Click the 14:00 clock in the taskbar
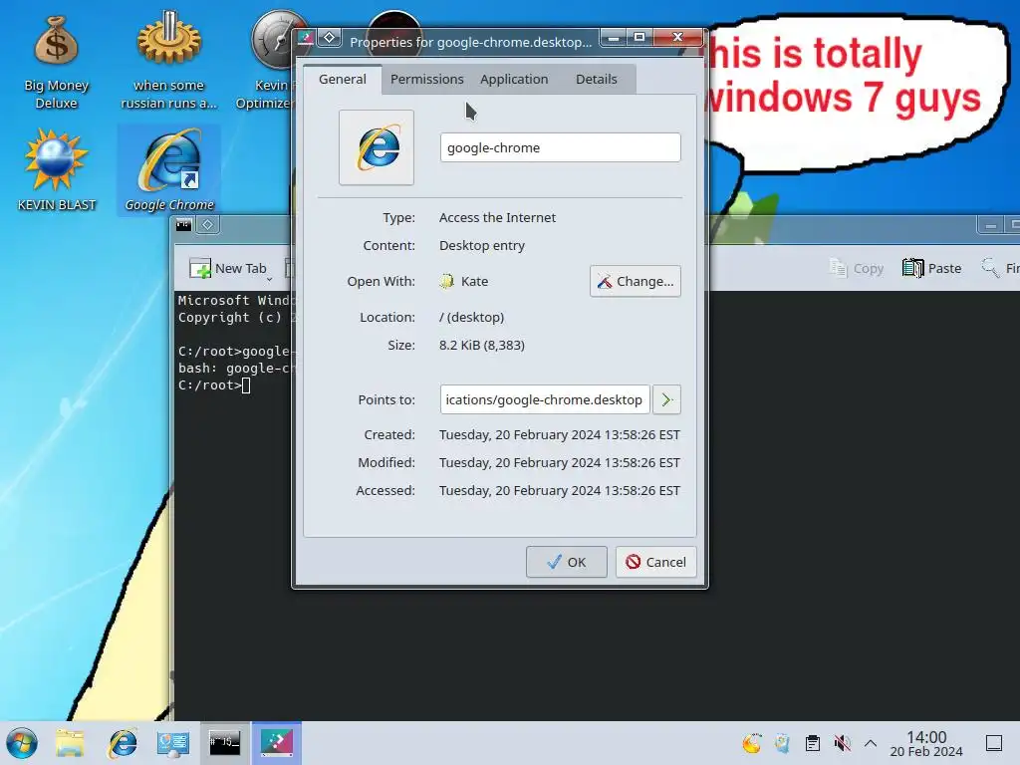This screenshot has height=765, width=1020. coord(926,743)
